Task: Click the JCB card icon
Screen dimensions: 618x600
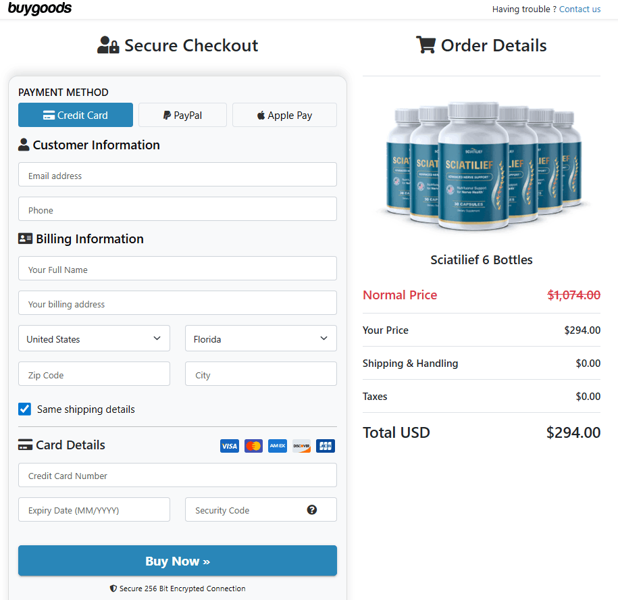Action: pos(326,446)
